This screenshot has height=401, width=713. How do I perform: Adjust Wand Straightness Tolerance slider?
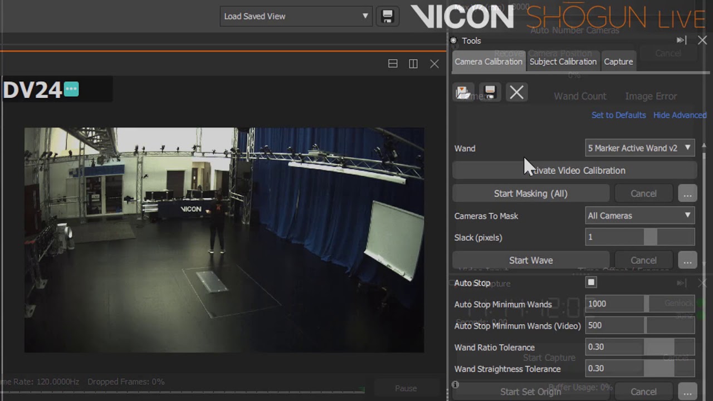tap(640, 368)
